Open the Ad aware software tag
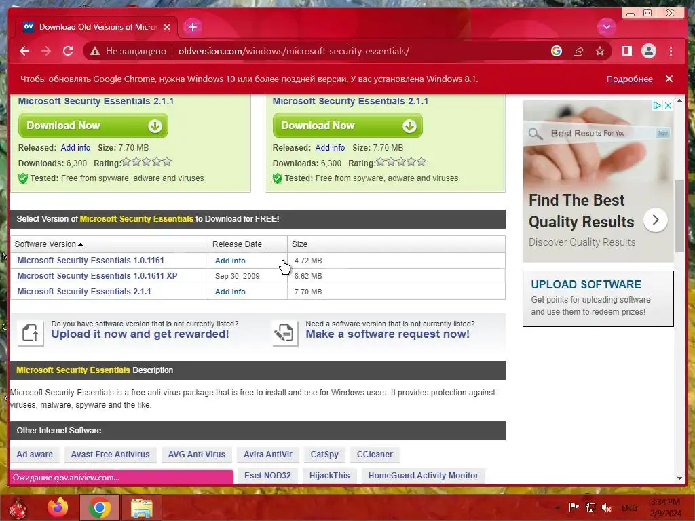The width and height of the screenshot is (695, 521). 35,454
